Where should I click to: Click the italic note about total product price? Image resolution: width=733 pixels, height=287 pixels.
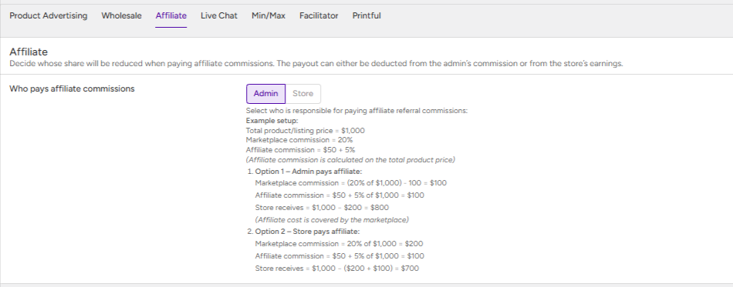[350, 160]
